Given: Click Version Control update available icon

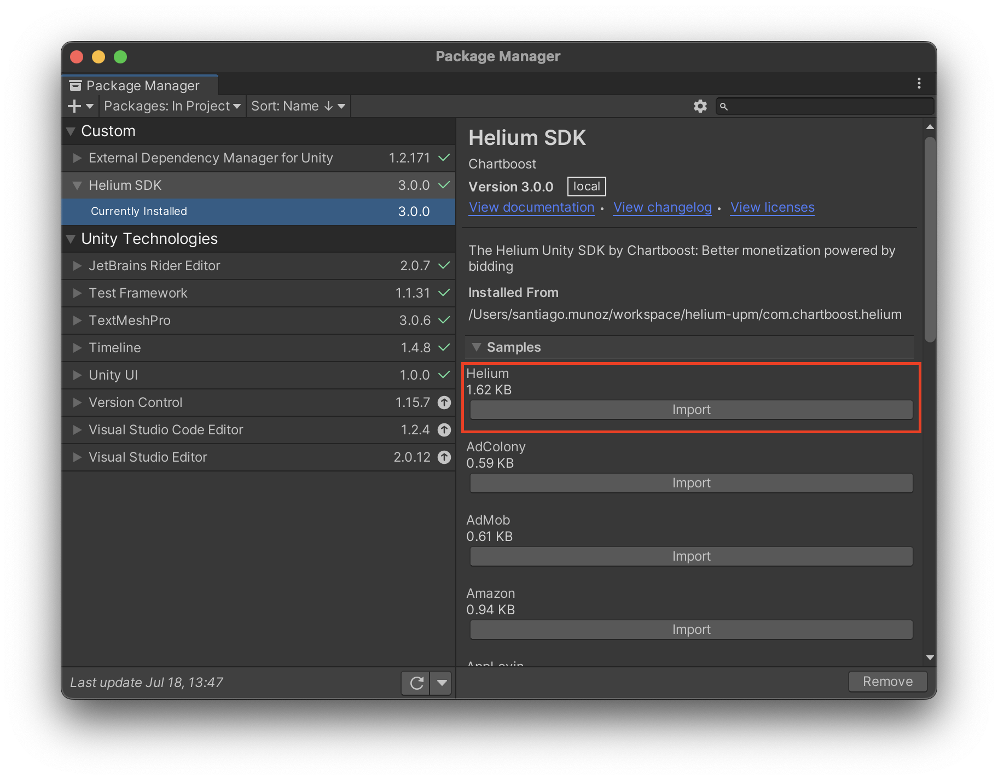Looking at the screenshot, I should click(444, 403).
